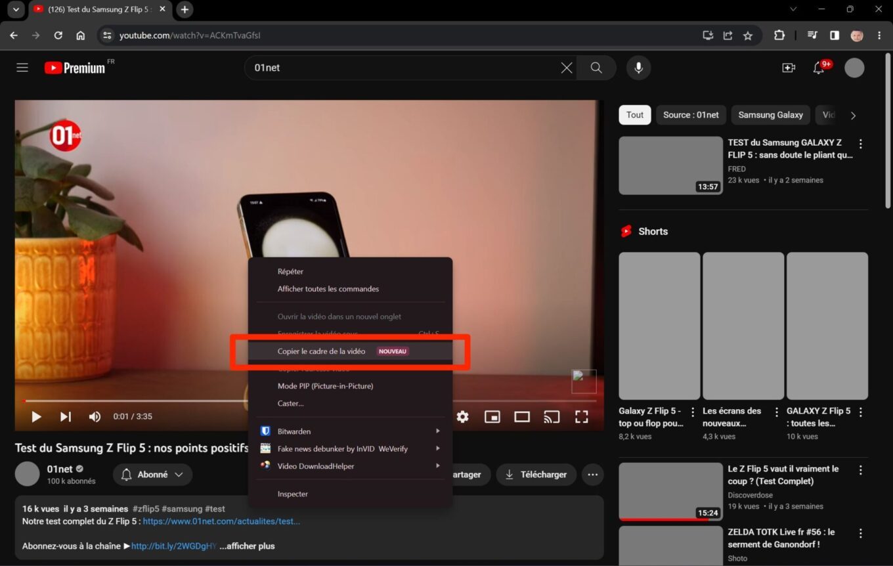Select the Tout filter chip
Screen dimensions: 893x566
click(x=635, y=115)
